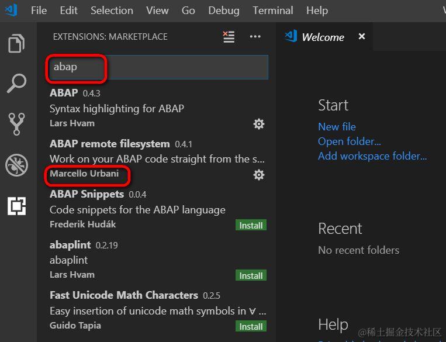Open the Debug menu
446x342 pixels.
tap(224, 11)
